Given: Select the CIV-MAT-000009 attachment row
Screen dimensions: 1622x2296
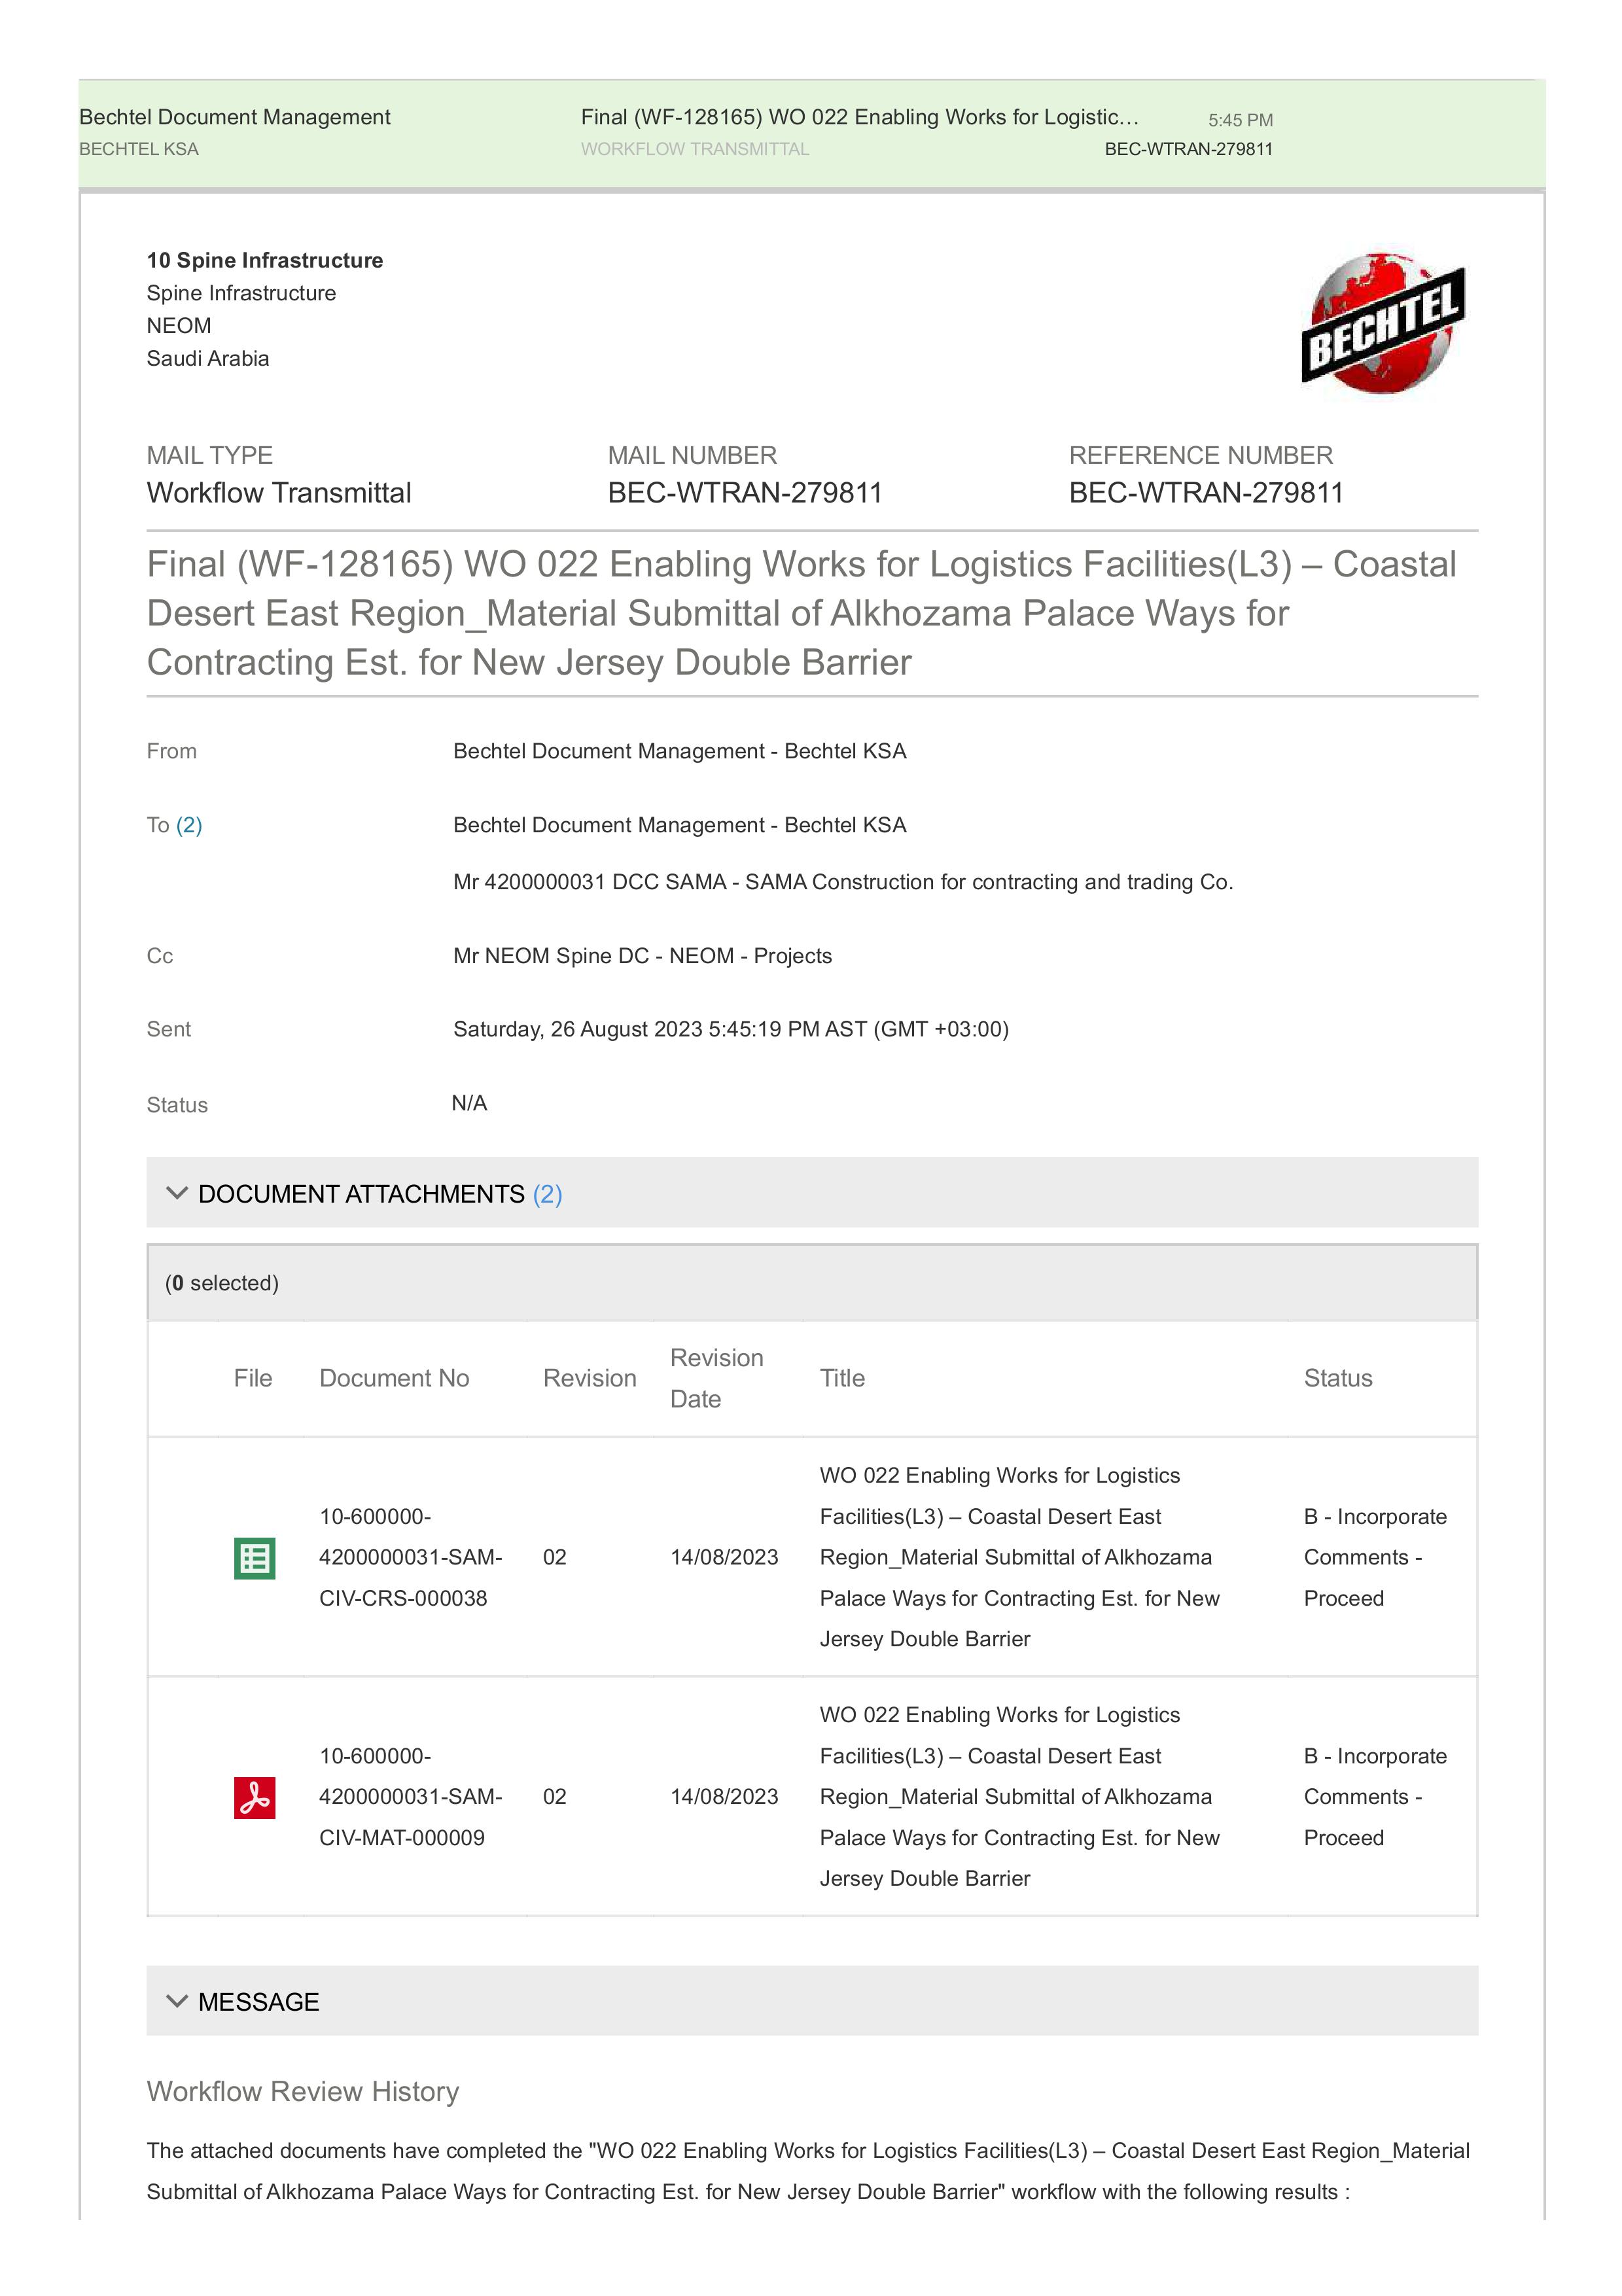Looking at the screenshot, I should pos(812,1797).
